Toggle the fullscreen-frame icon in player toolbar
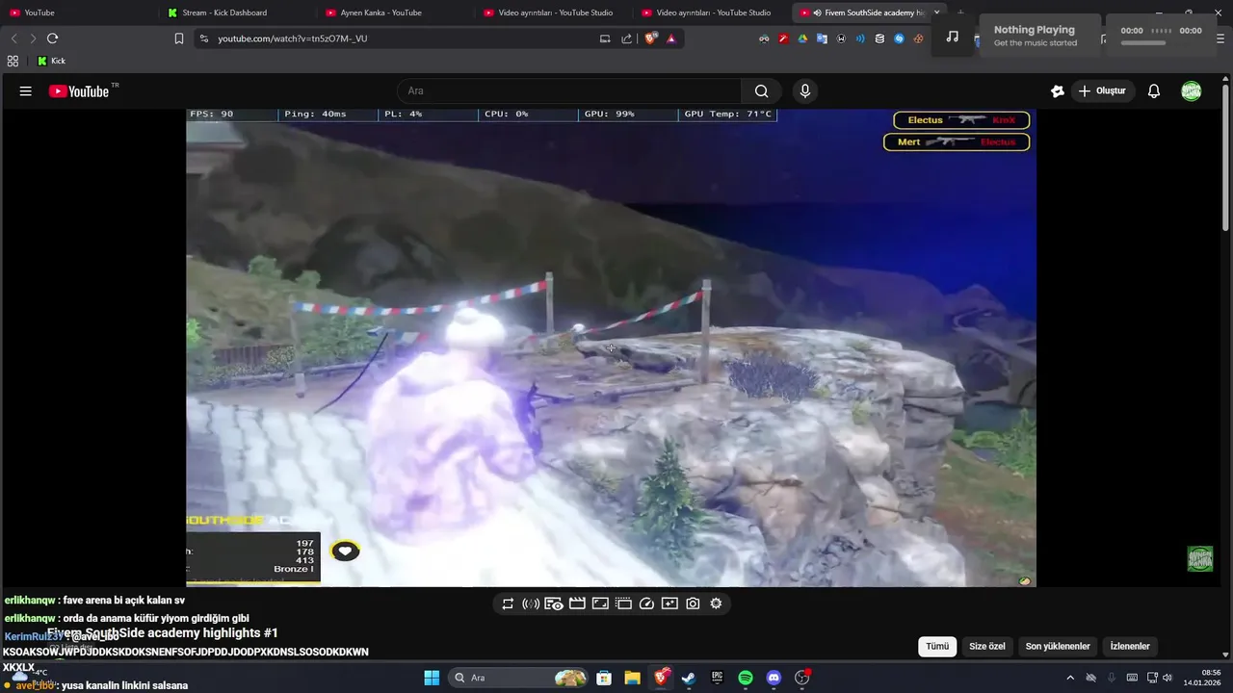 coord(600,603)
